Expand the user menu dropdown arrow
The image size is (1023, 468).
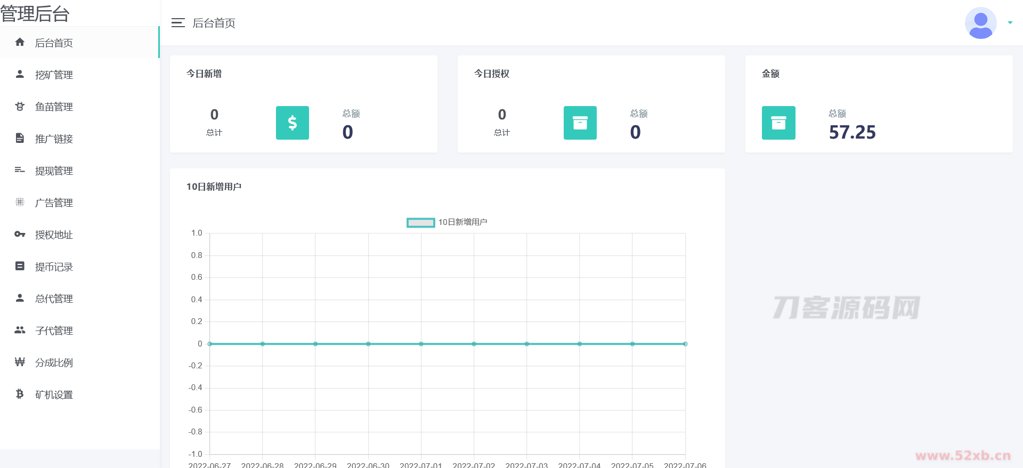(x=1010, y=23)
